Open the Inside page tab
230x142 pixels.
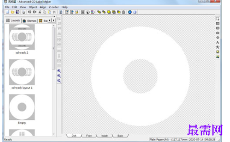click(104, 135)
